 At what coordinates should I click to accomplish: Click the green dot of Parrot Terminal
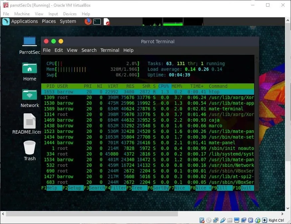(54, 41)
